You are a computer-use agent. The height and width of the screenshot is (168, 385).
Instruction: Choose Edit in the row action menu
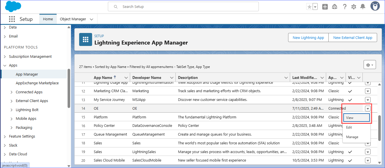click(x=349, y=127)
